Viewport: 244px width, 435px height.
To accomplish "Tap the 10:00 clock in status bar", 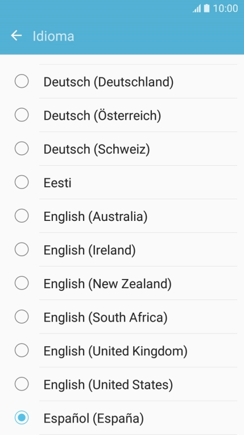I will 225,9.
